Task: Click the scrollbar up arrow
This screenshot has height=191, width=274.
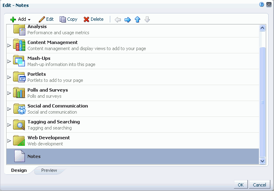Action: pyautogui.click(x=262, y=28)
